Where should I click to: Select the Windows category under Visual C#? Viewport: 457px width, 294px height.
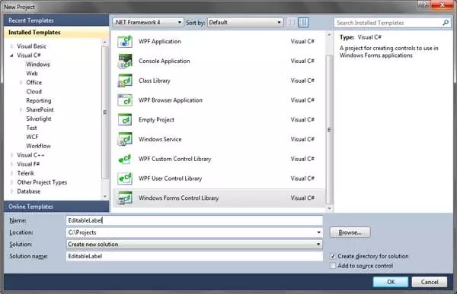38,65
